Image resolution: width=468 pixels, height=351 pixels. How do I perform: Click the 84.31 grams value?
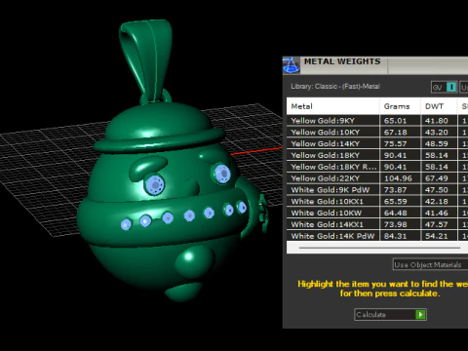(395, 236)
